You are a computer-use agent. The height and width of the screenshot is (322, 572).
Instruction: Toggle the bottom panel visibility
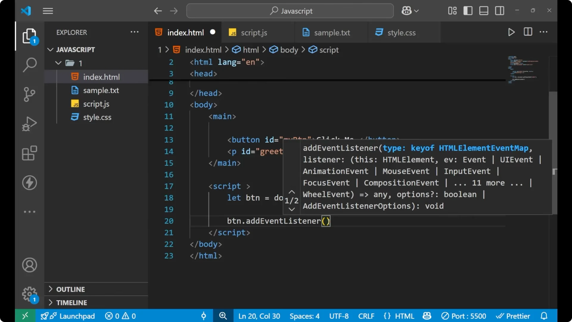pyautogui.click(x=484, y=11)
